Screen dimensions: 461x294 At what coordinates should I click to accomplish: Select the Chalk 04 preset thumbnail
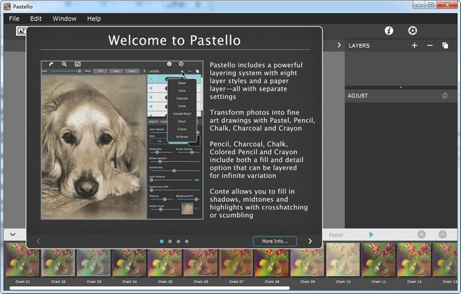pyautogui.click(x=129, y=263)
